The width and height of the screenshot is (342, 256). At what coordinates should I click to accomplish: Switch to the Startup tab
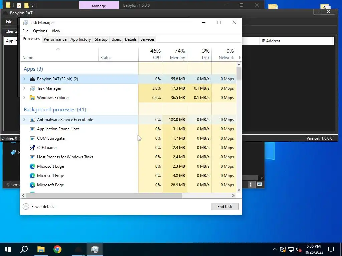[101, 39]
